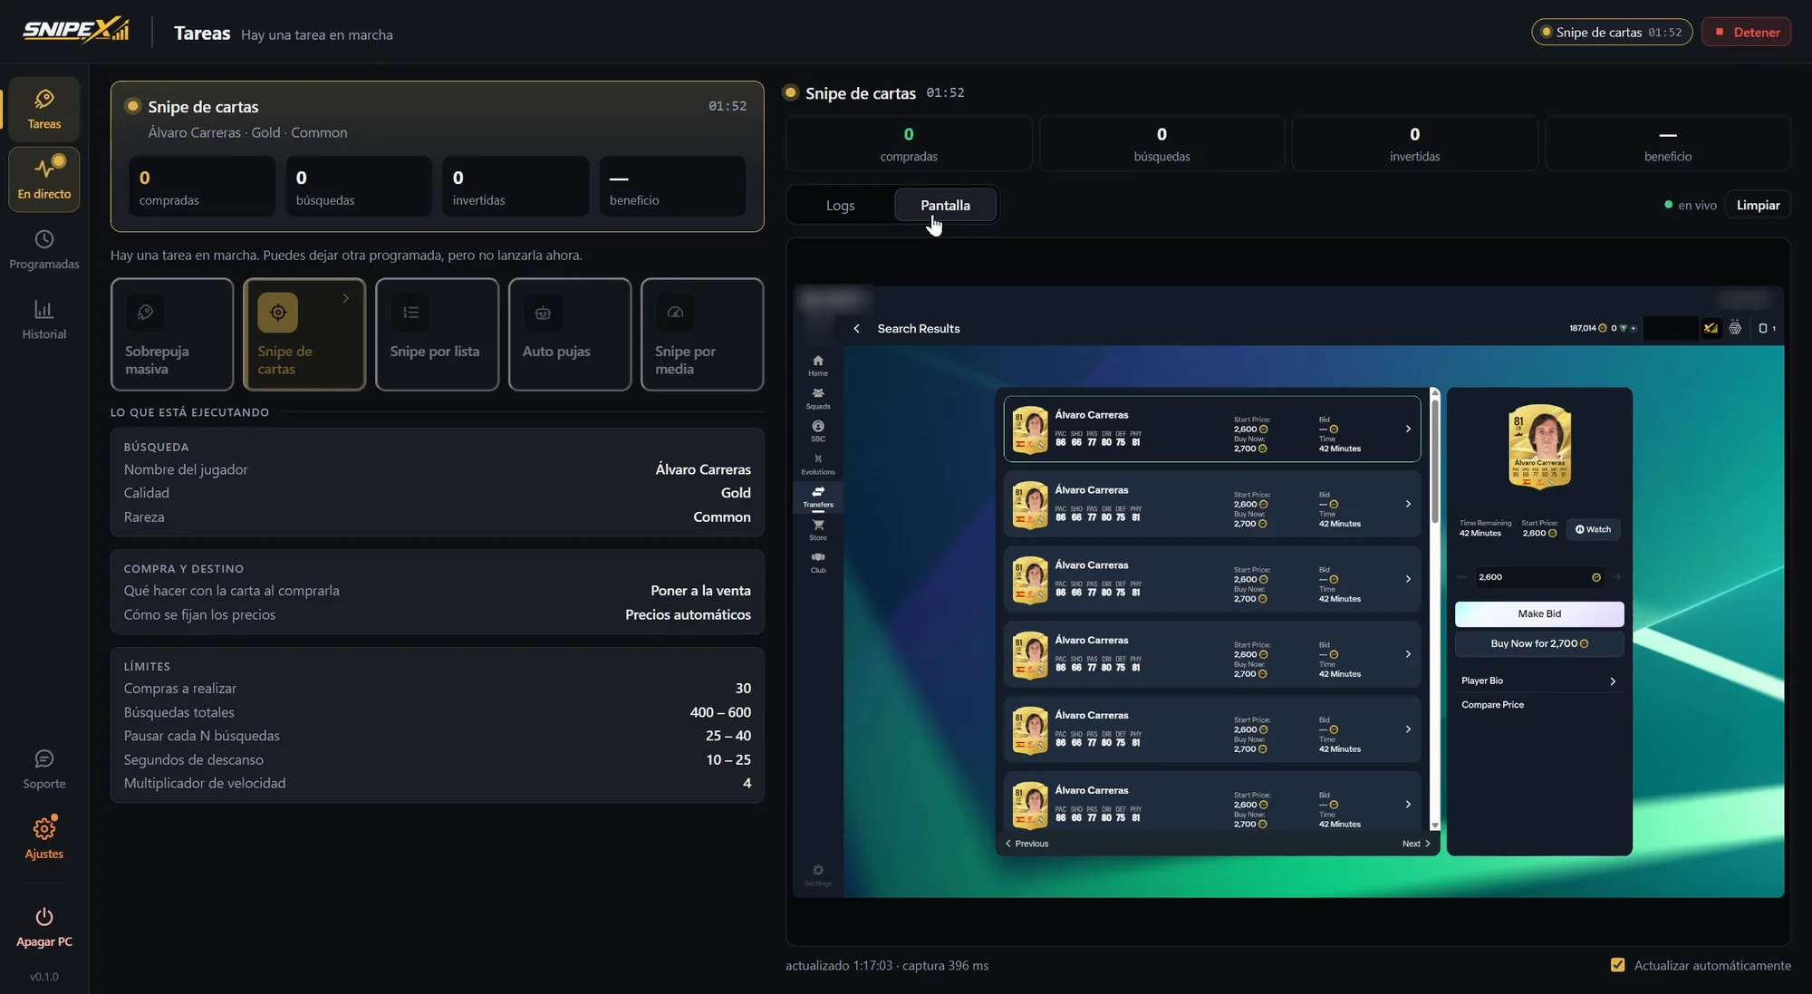Image resolution: width=1812 pixels, height=994 pixels.
Task: Click the Store cart icon in game sidebar
Action: coord(818,525)
